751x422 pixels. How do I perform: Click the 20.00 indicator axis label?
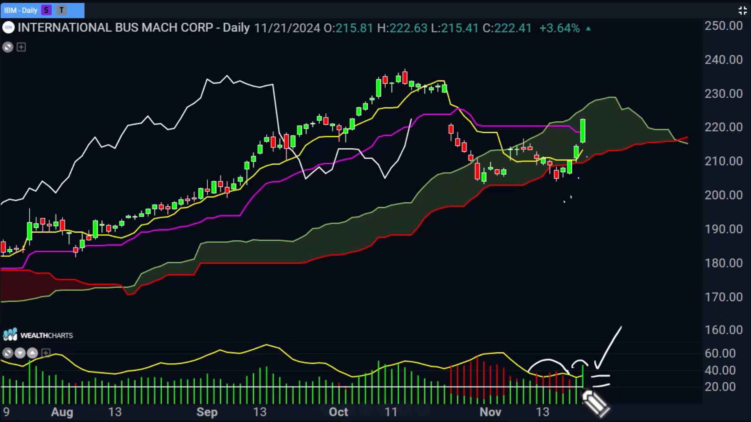720,387
